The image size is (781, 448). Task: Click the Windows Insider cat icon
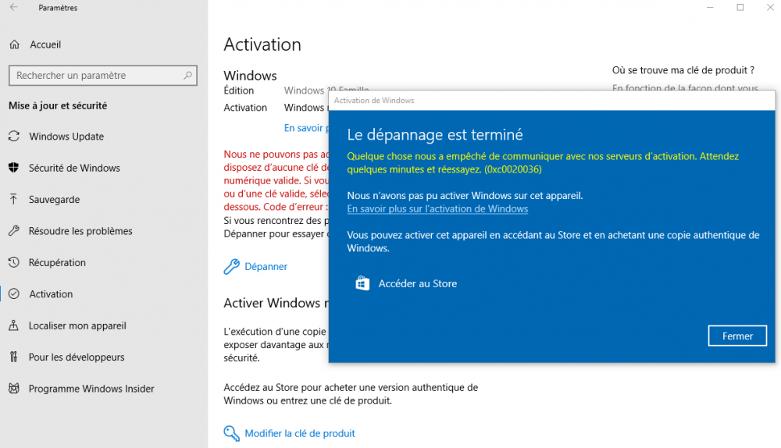point(14,388)
